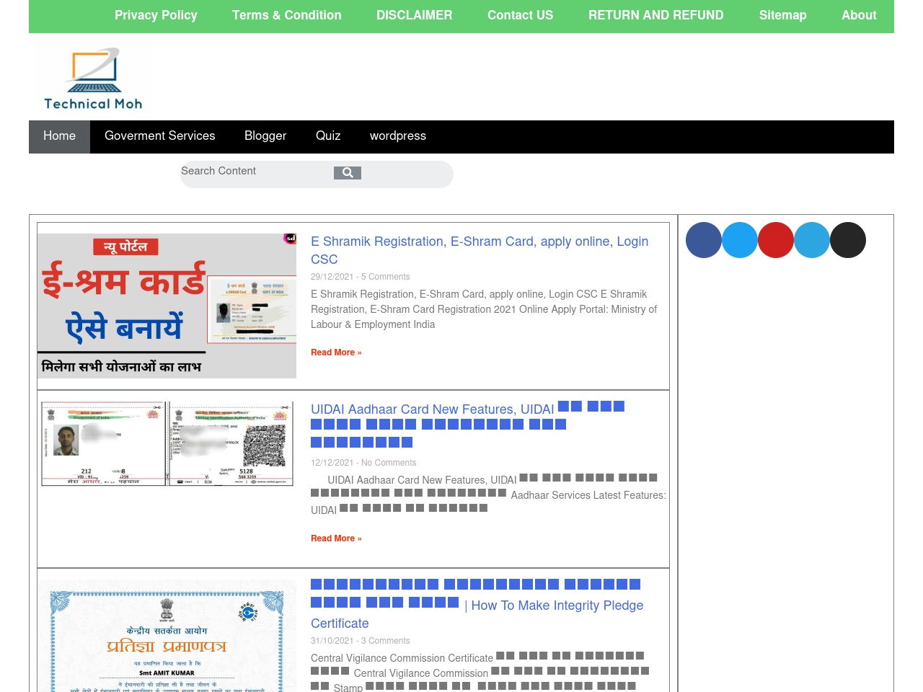Click the 31/10/2021 - 3 Comments line
Image resolution: width=923 pixels, height=692 pixels.
coord(361,641)
